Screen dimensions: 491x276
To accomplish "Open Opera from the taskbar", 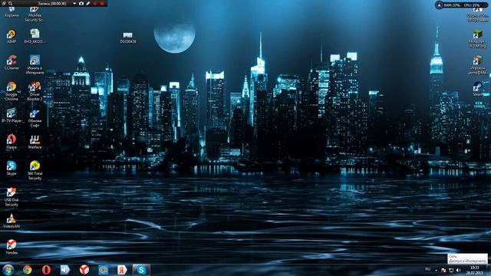I will point(46,270).
